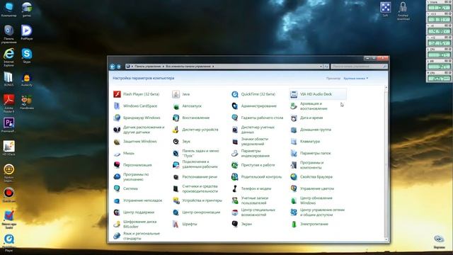This screenshot has width=453, height=255.
Task: Open the Мышь settings item
Action: [x=124, y=153]
